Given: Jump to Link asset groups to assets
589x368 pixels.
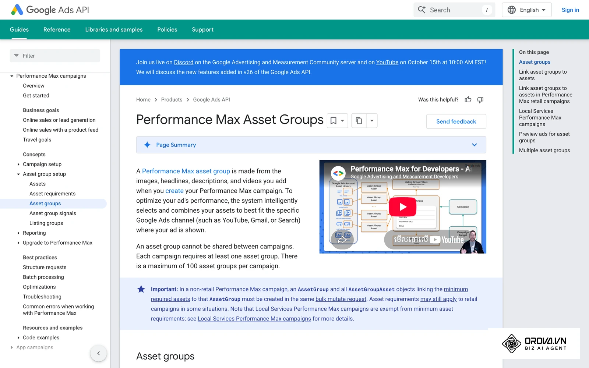Looking at the screenshot, I should 543,75.
